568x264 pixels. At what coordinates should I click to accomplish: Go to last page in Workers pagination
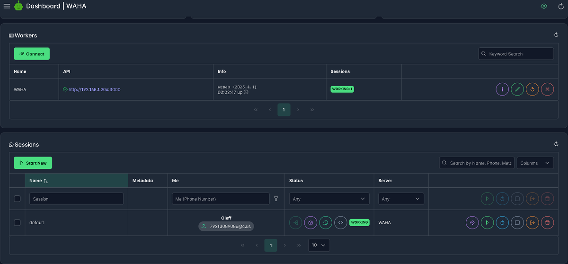[x=312, y=110]
